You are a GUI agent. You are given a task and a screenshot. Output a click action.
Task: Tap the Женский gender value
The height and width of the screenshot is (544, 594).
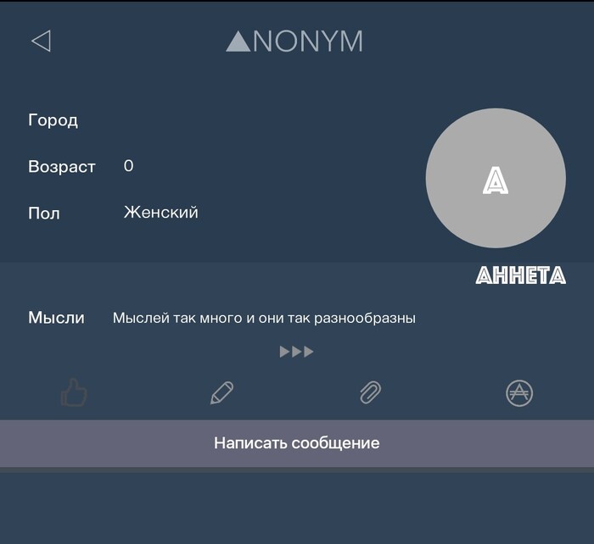(x=161, y=212)
